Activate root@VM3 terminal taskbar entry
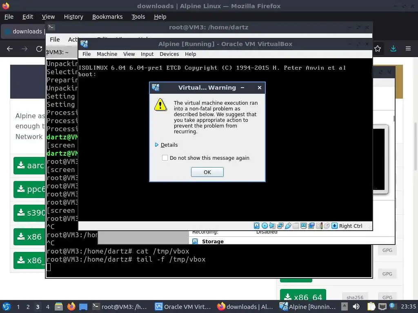The height and width of the screenshot is (313, 418). (x=120, y=306)
